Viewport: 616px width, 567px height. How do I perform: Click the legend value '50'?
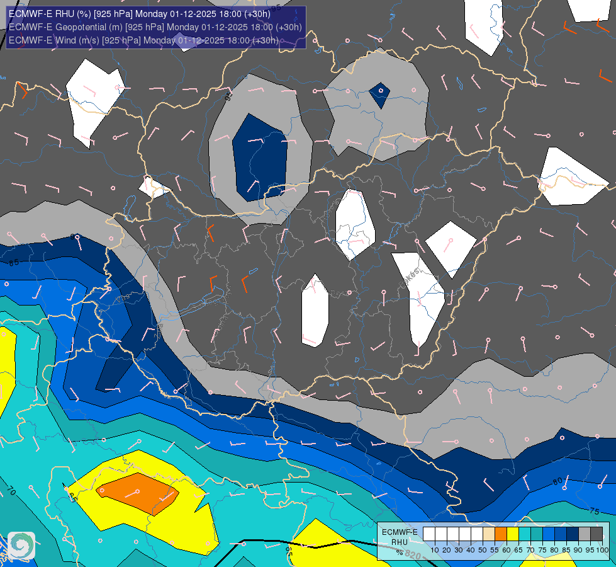[x=483, y=550]
